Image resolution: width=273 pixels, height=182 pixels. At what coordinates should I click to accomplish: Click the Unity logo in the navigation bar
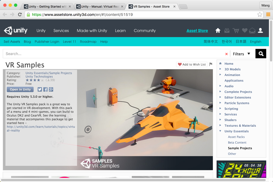15,31
